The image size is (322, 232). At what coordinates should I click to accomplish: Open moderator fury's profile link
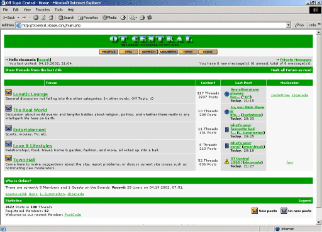[290, 162]
